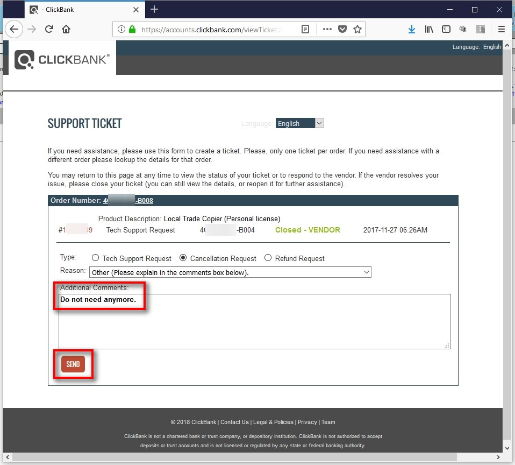This screenshot has width=515, height=465.
Task: Select Cancellation Request radio button
Action: [183, 258]
